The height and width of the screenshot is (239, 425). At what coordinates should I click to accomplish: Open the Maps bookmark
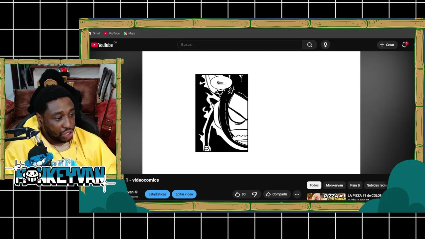(129, 33)
